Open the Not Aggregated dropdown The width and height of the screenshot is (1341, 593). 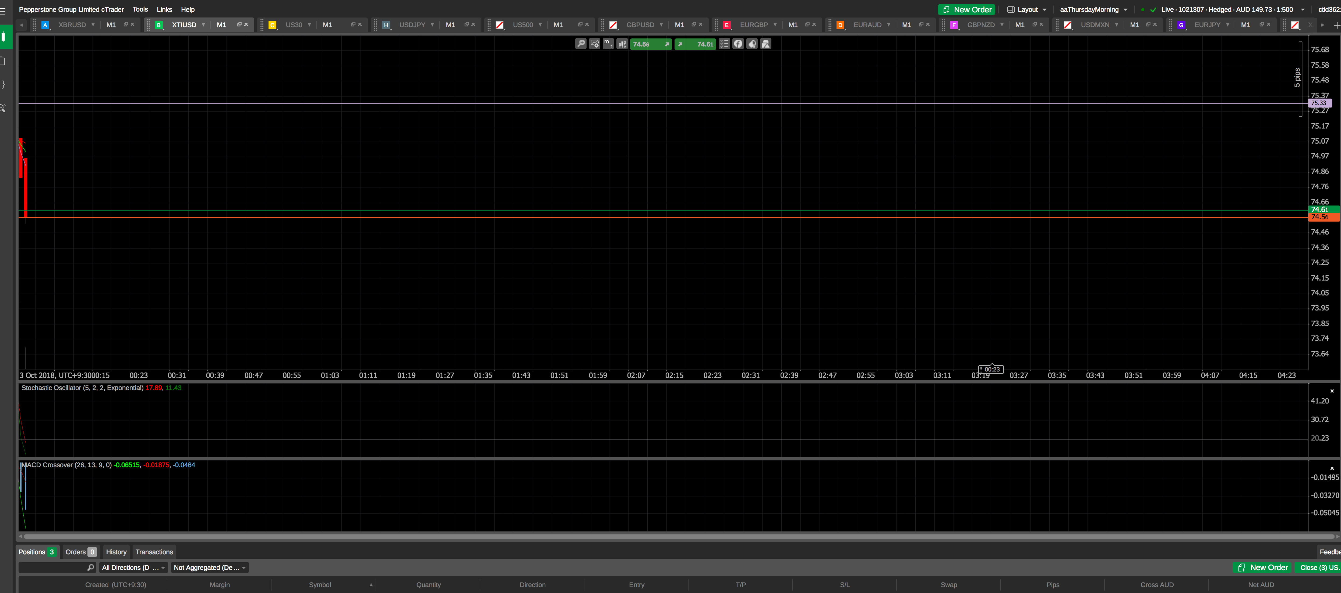click(210, 567)
